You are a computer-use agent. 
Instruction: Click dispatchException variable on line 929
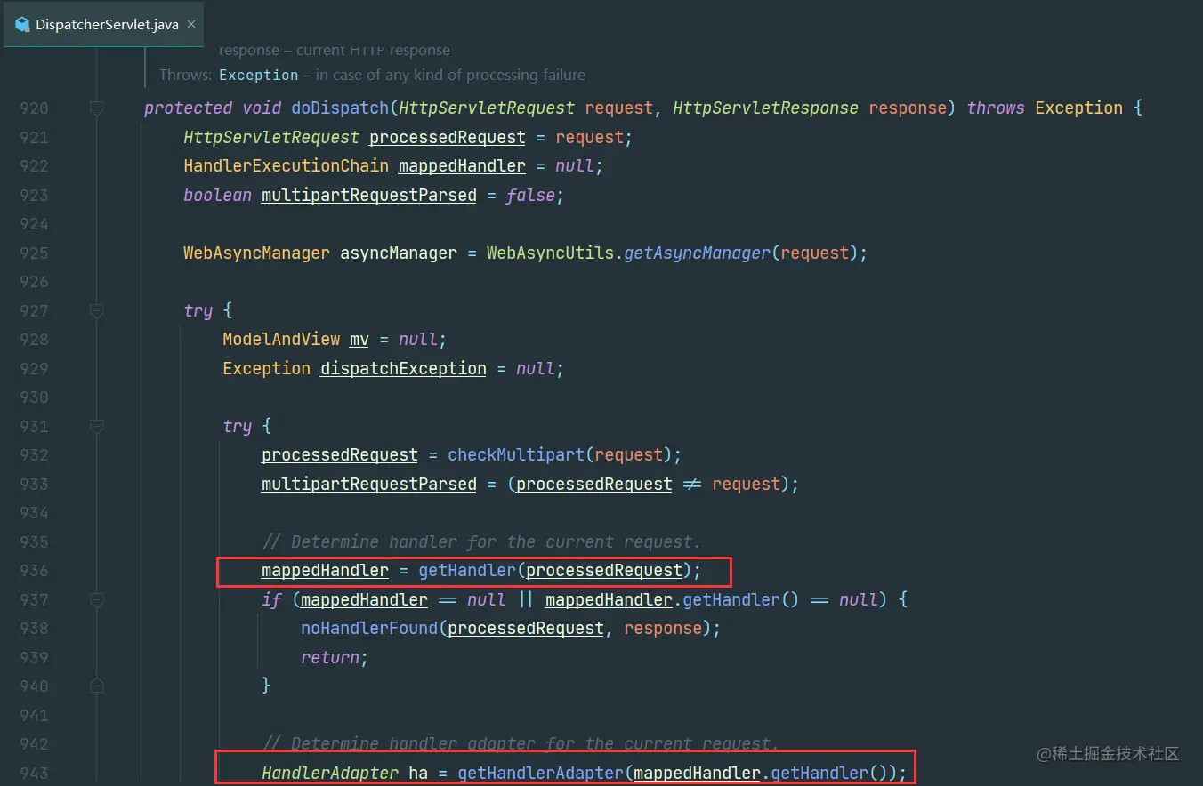403,369
